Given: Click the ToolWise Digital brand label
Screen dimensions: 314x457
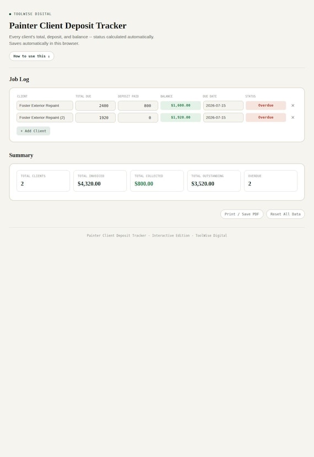Looking at the screenshot, I should pos(33,14).
